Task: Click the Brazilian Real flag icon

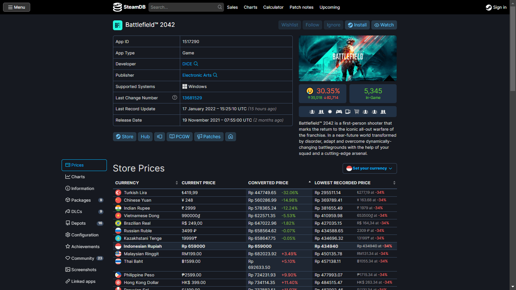Action: tap(118, 223)
